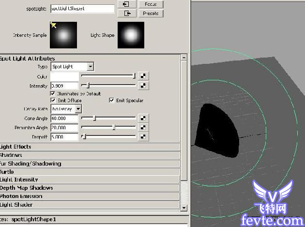Screen dimensions: 305x227
Task: Click the checker map button beside Cone Angle
Action: point(143,118)
